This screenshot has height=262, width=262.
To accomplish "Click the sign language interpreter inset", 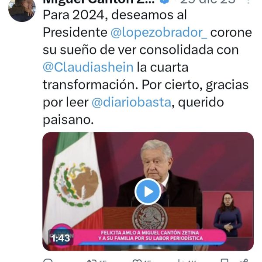I will [228, 214].
